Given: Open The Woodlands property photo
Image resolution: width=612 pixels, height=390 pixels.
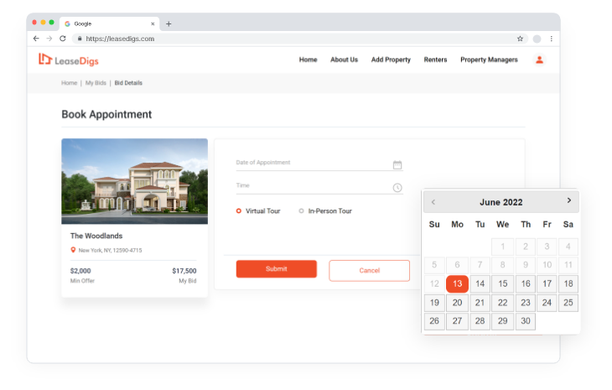Looking at the screenshot, I should click(x=134, y=181).
